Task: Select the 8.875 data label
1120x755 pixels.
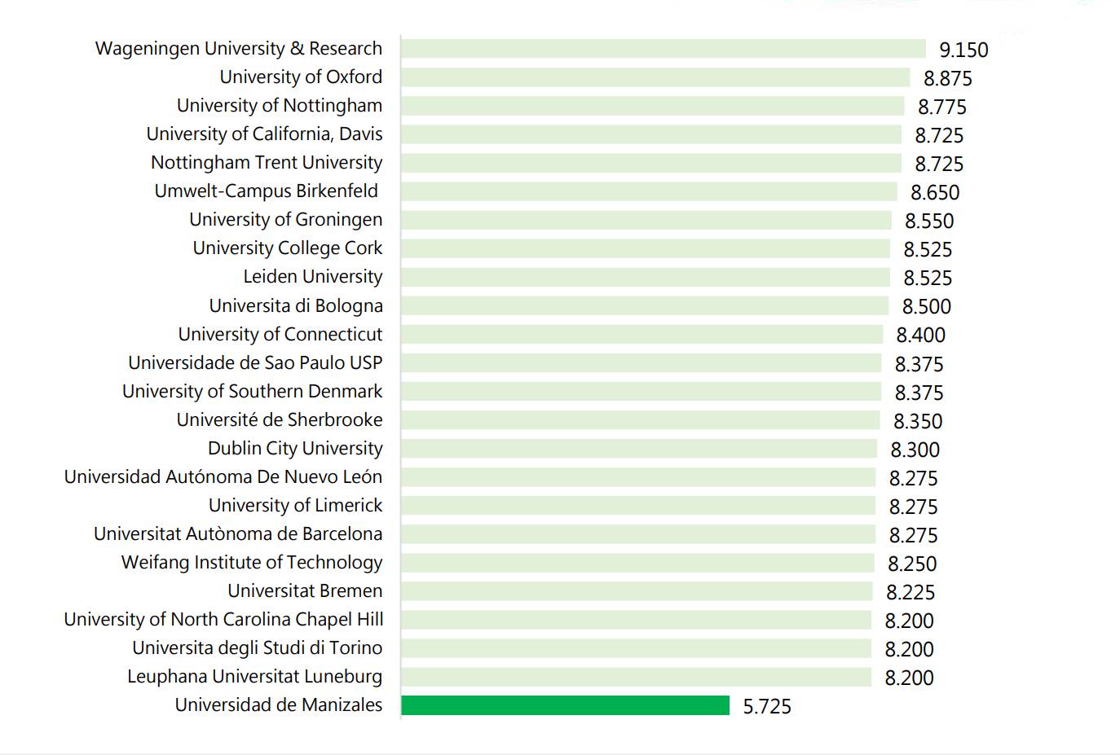Action: [947, 78]
